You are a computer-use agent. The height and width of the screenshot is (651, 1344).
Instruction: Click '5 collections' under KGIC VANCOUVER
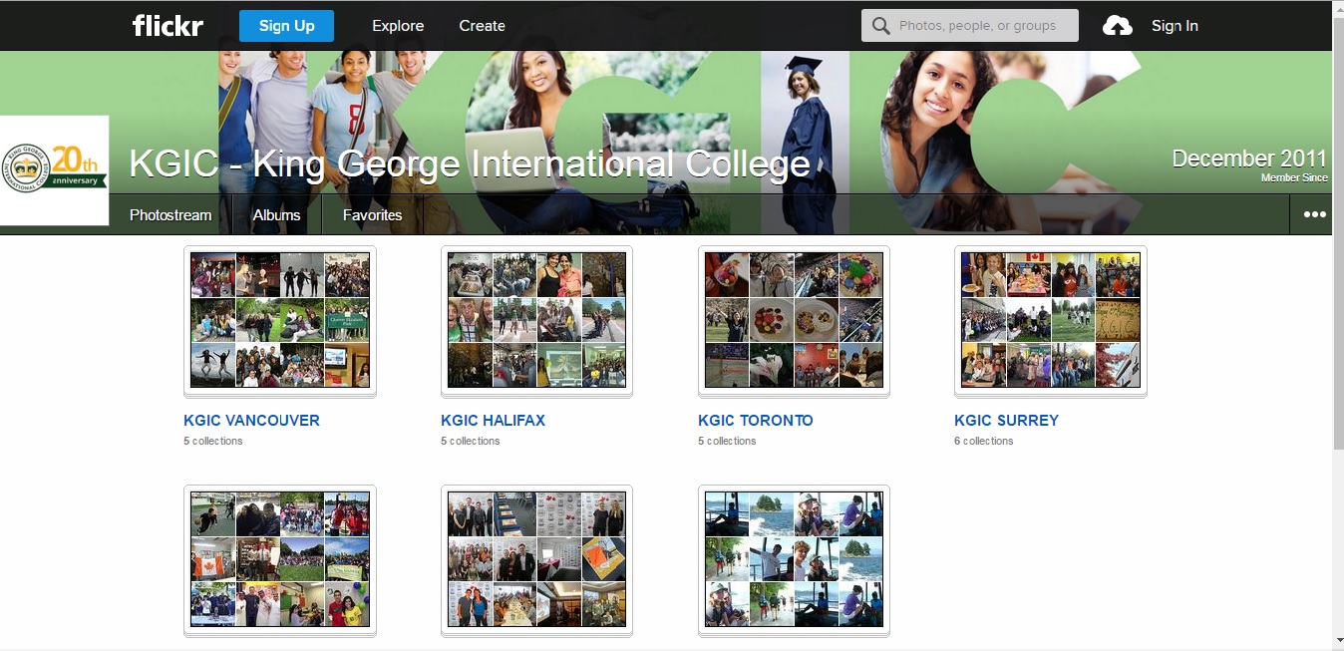212,441
